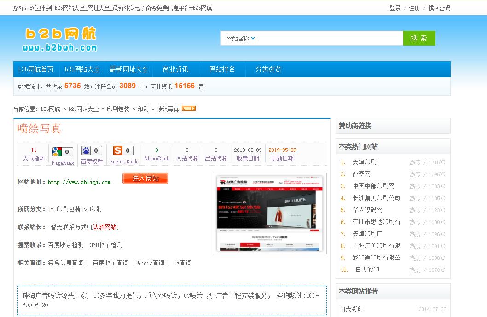Open the www.zhliqi.com website link
This screenshot has width=487, height=317.
[79, 182]
